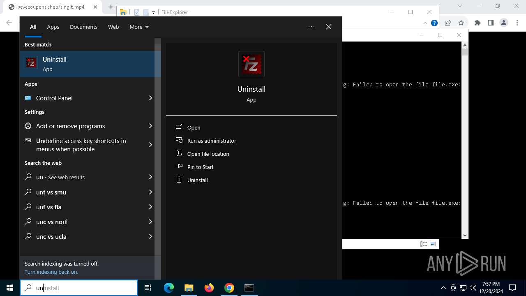526x296 pixels.
Task: Open Chrome share page icon
Action: pyautogui.click(x=448, y=23)
